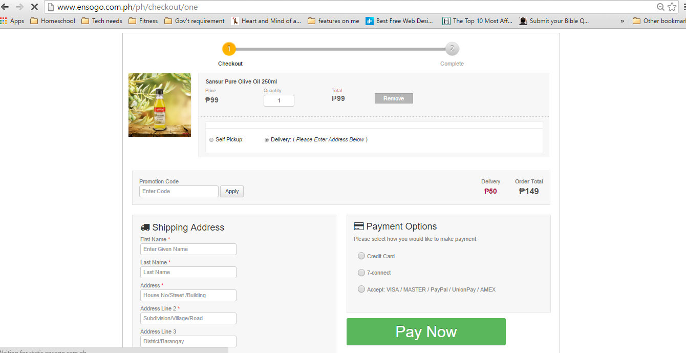Bookmark this page with star icon

[672, 7]
